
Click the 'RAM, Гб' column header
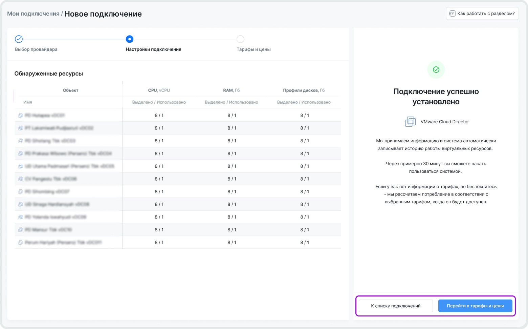(232, 90)
